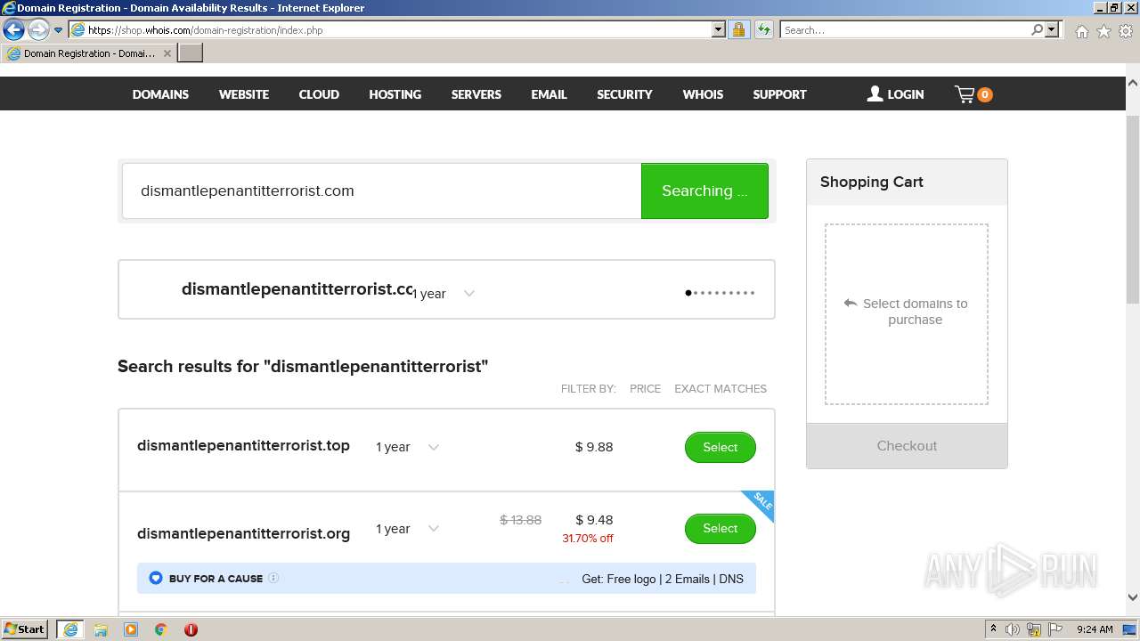Click the security lock icon

click(x=738, y=29)
